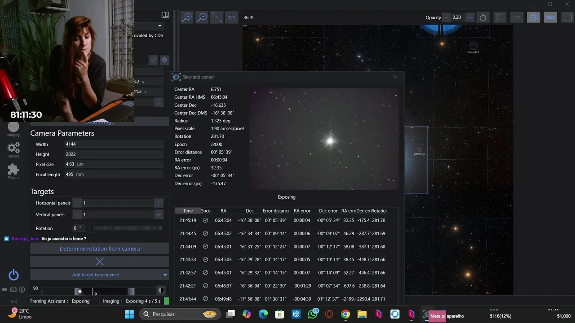Click the Time column header
The image size is (575, 323).
click(x=188, y=210)
